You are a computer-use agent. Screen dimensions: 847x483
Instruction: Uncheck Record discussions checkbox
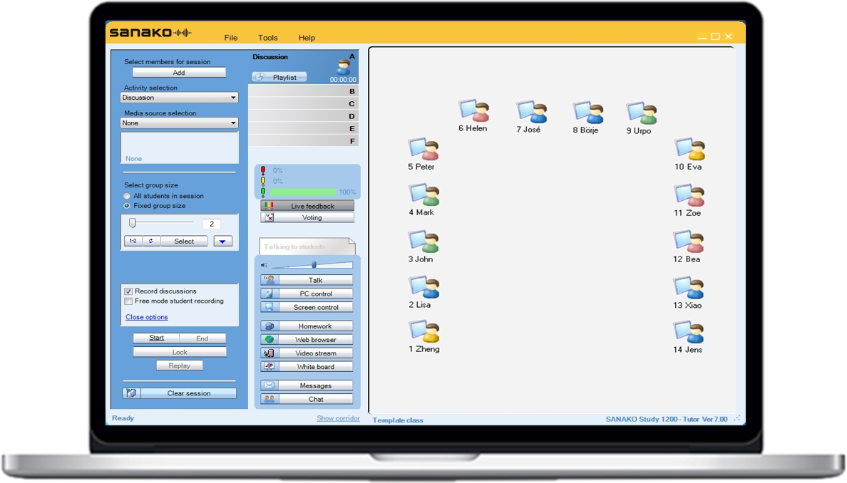coord(128,291)
